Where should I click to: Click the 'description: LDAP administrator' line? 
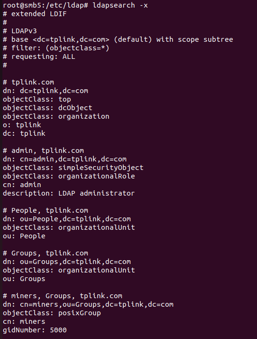point(69,193)
